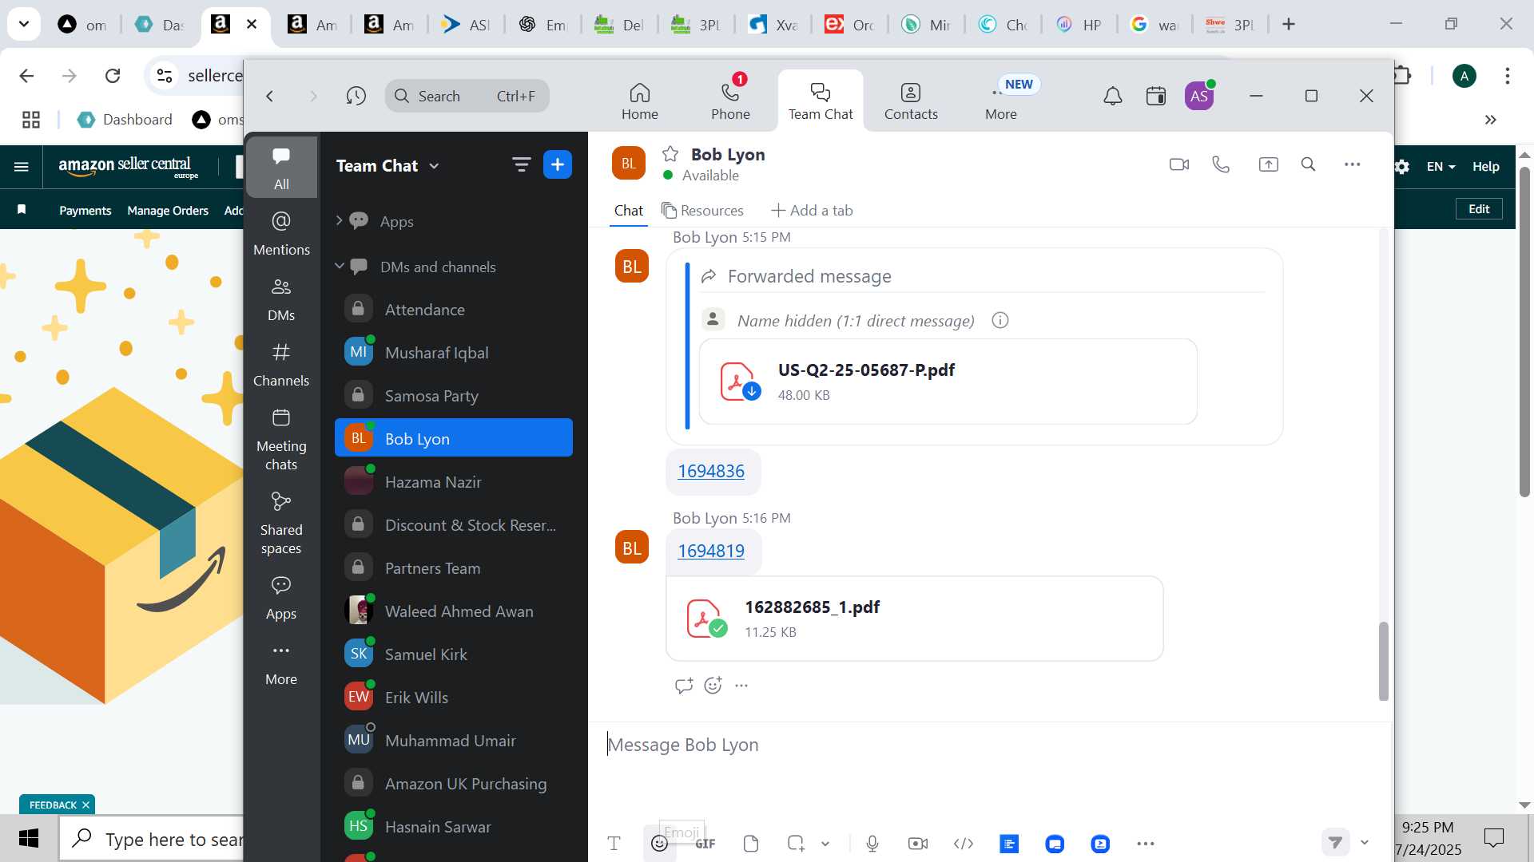
Task: Open EN language dropdown in Seller Central
Action: 1441,166
